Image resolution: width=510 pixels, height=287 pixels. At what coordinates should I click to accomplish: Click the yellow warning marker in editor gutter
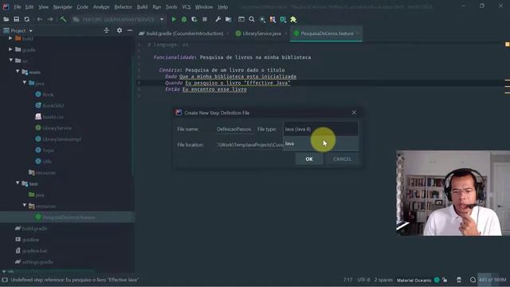507,45
